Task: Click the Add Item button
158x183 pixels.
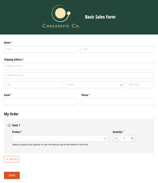Action: (12, 159)
